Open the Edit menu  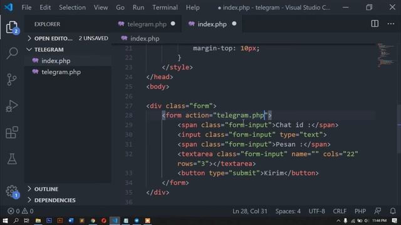pos(45,7)
